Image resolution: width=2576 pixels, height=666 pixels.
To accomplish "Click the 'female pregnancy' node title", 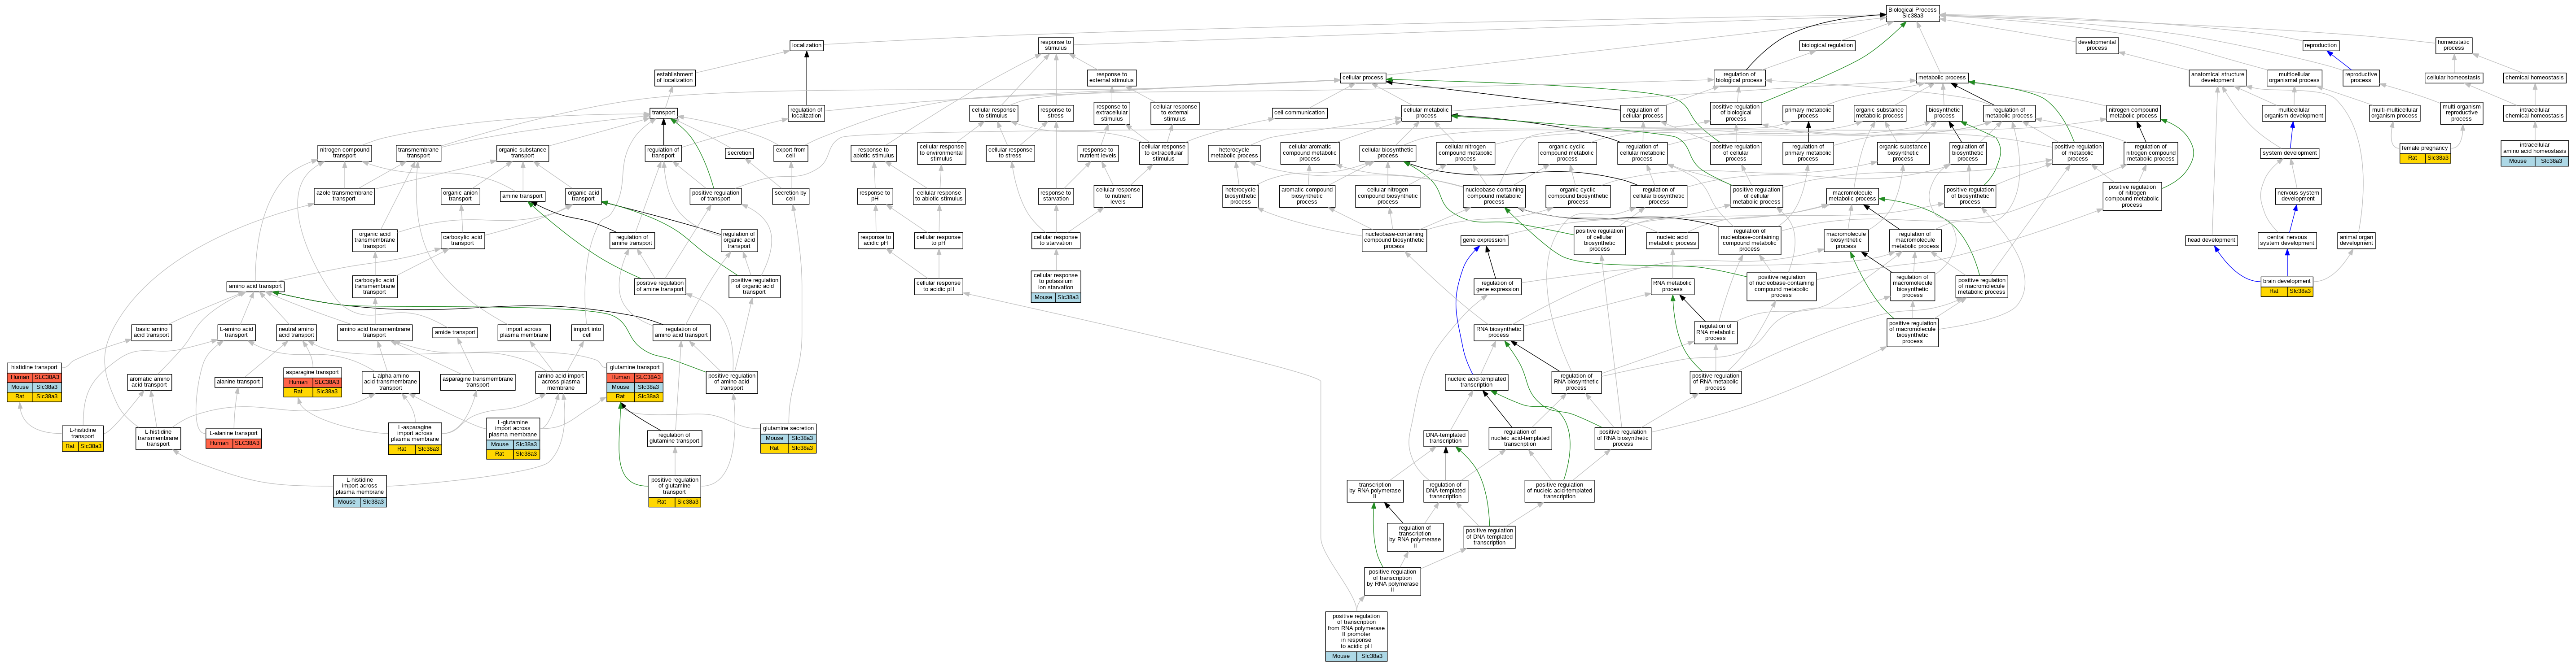I will click(x=2425, y=148).
